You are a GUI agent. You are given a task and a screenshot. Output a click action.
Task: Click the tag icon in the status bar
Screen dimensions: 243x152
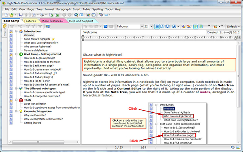[232, 148]
